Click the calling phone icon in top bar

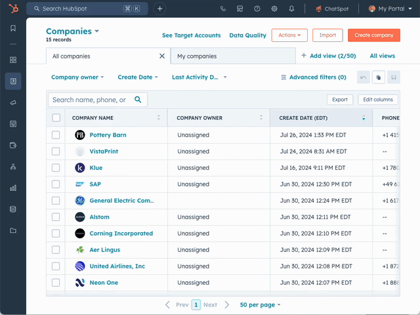point(223,9)
